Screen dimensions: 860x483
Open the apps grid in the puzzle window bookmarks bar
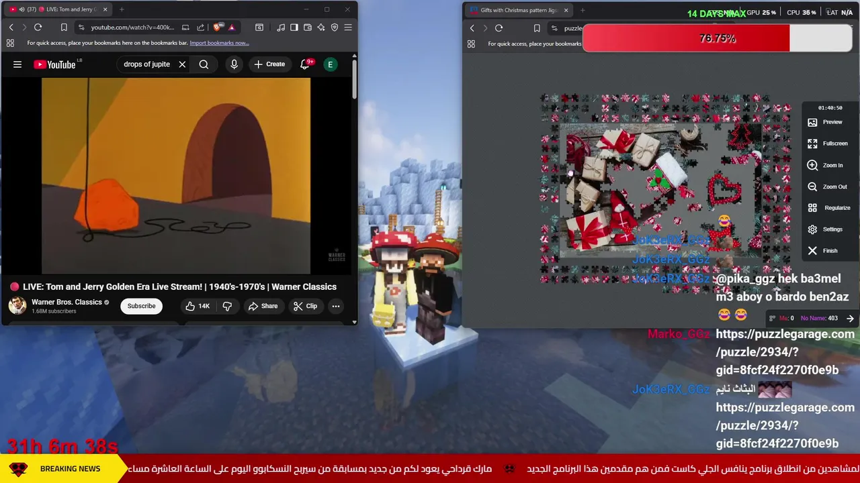[471, 44]
